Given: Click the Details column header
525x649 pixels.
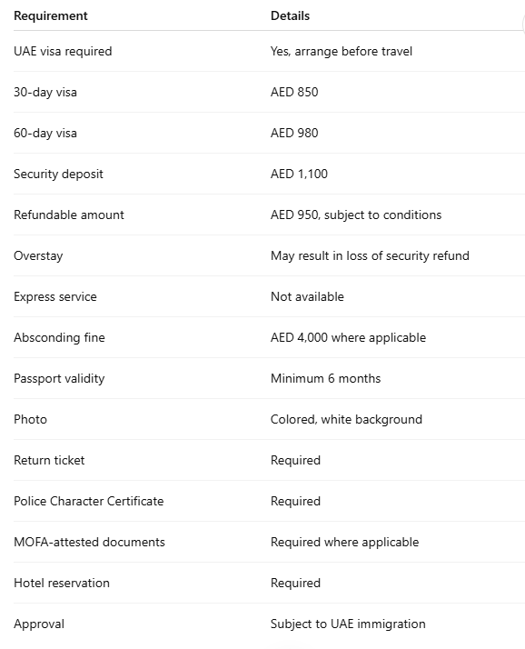Looking at the screenshot, I should pyautogui.click(x=290, y=15).
